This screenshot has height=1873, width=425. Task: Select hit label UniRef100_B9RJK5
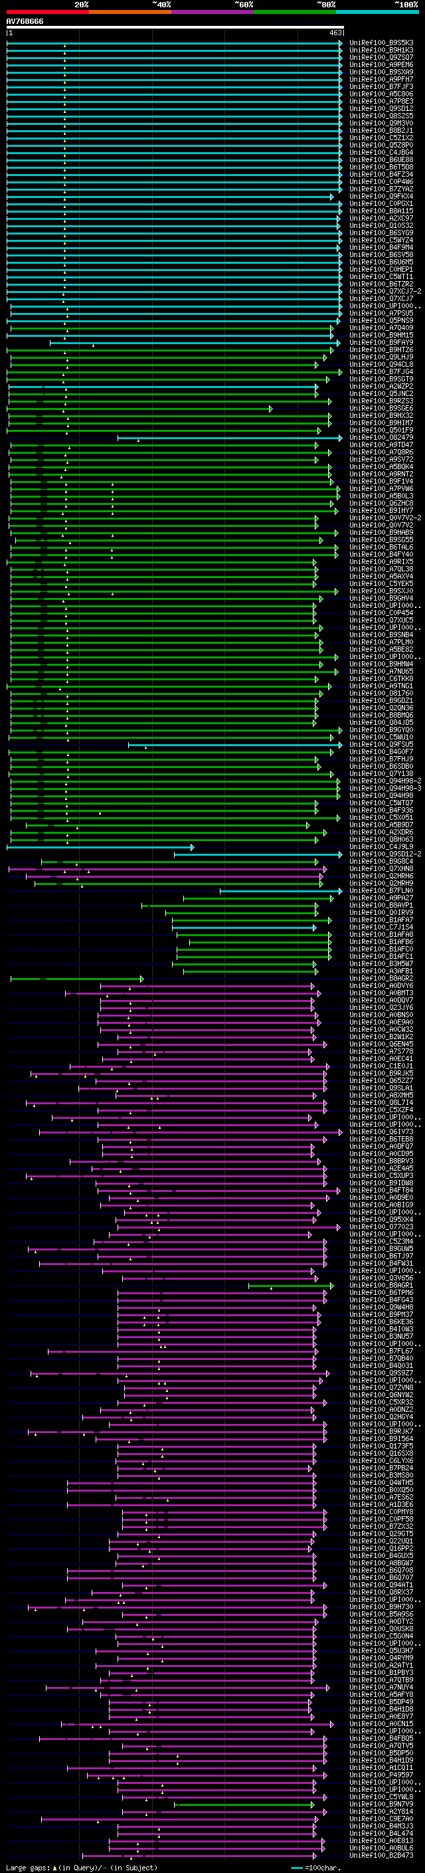[x=381, y=1072]
